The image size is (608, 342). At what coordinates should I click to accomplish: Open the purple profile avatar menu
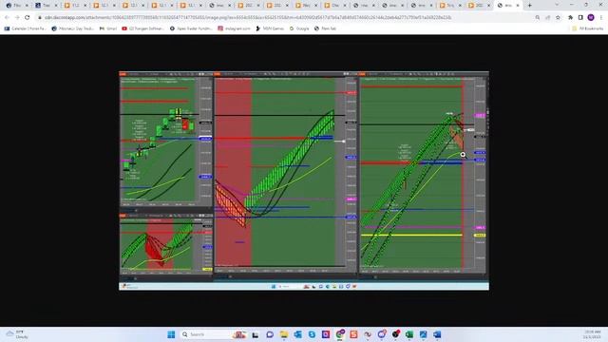pos(591,17)
